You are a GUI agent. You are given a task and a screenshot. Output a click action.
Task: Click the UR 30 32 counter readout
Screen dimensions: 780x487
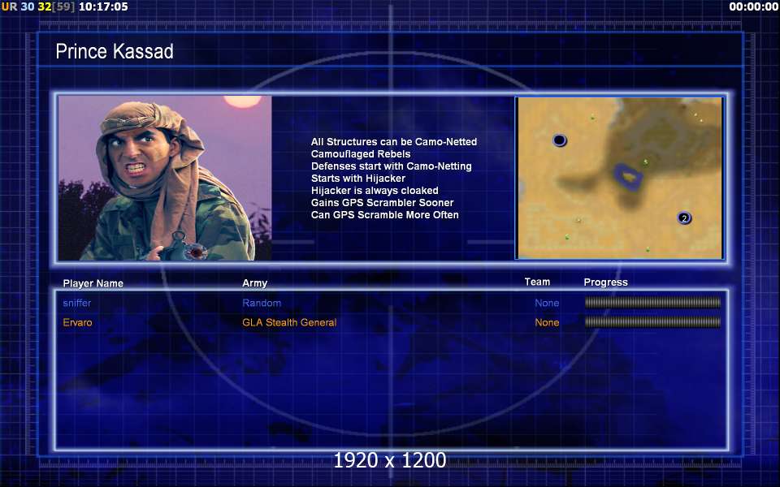(x=38, y=6)
